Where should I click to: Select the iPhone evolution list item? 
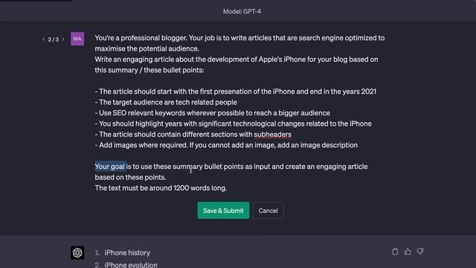131,265
